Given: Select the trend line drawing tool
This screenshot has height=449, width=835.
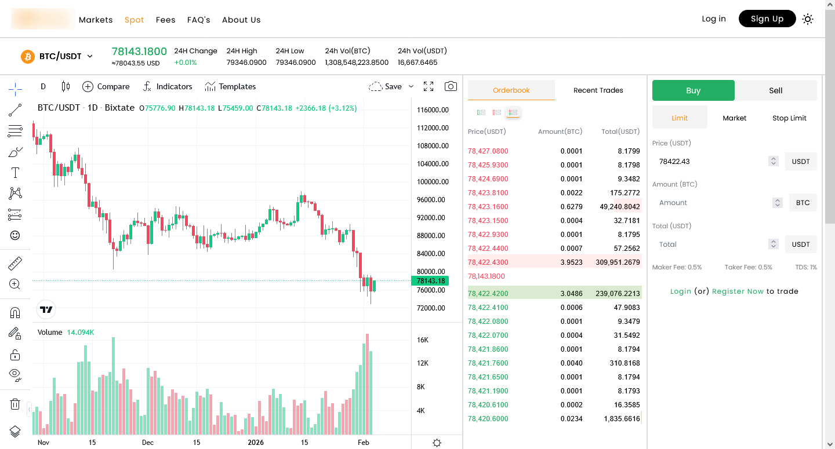Looking at the screenshot, I should 15,110.
